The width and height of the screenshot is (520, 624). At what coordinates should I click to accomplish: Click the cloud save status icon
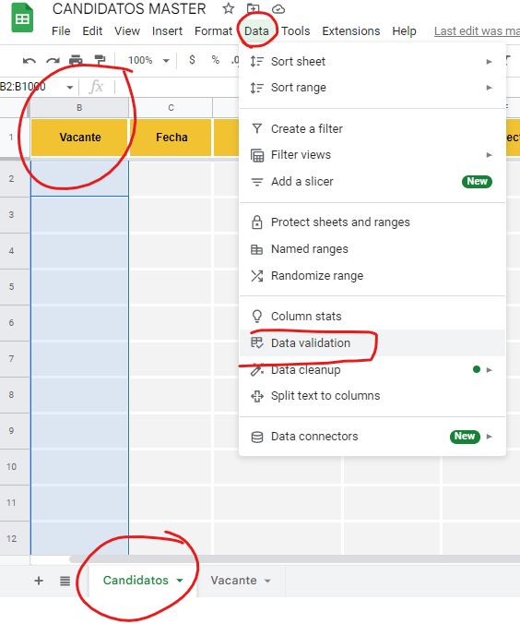tap(278, 8)
